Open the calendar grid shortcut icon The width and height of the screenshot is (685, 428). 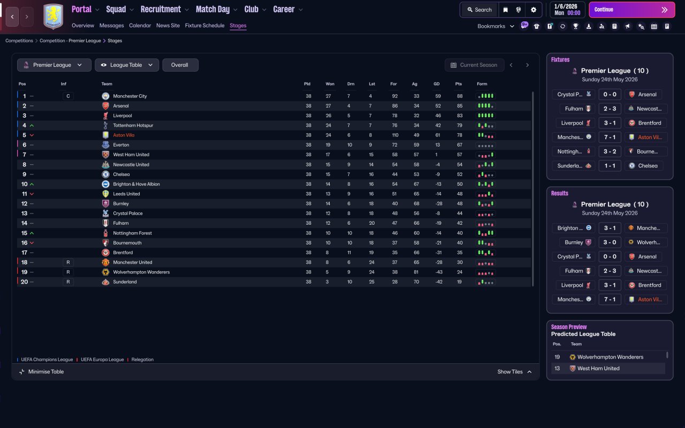(x=654, y=26)
